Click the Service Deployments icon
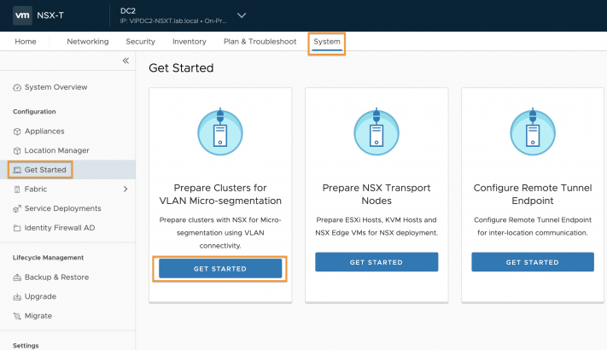Image resolution: width=607 pixels, height=350 pixels. coord(17,208)
